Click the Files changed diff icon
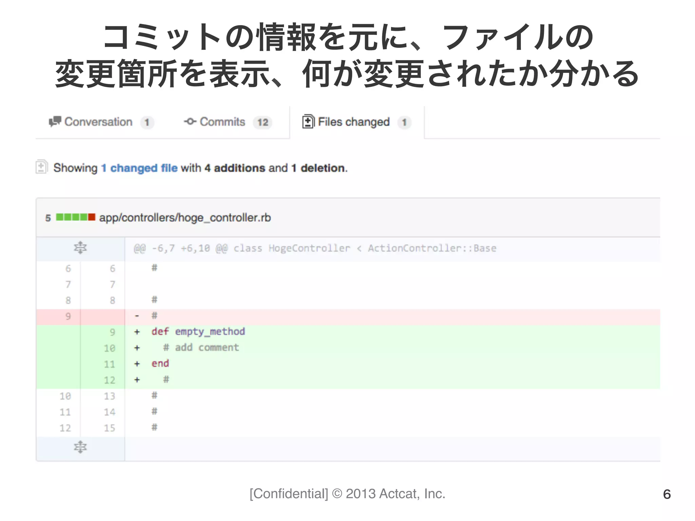Viewport: 695px width, 521px height. 308,122
